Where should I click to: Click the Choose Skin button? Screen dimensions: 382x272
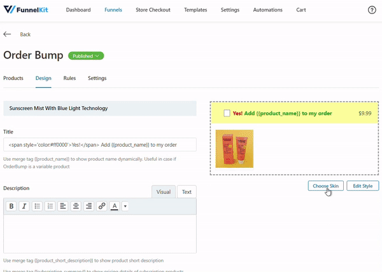click(x=326, y=186)
